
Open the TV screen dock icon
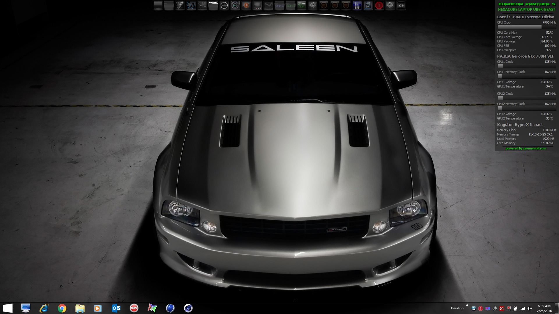tap(257, 6)
